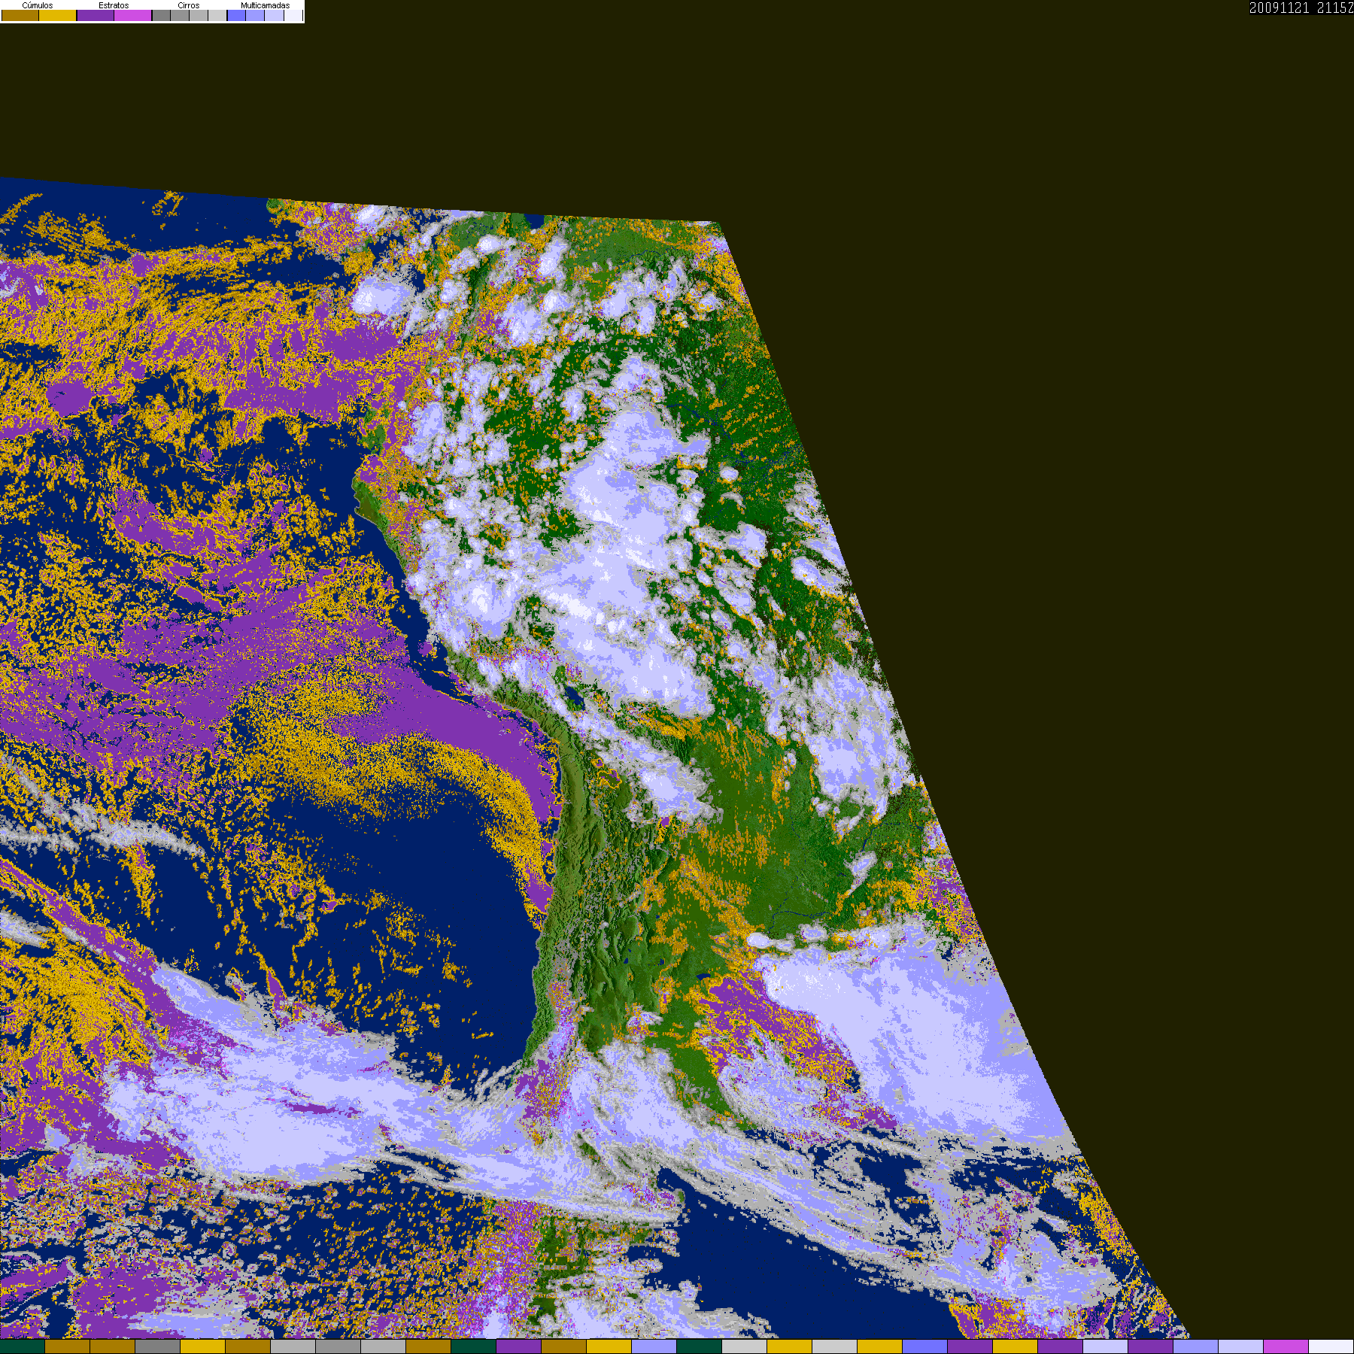Click the magenta cell in the bottom color strip
1354x1354 pixels.
1286,1346
